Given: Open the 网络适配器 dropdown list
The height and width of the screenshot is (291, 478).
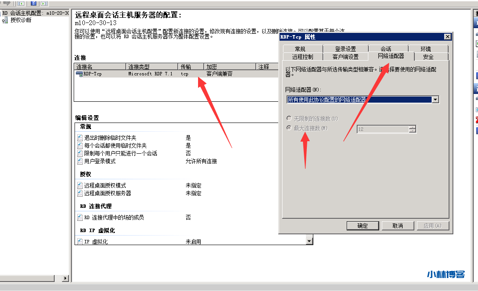Looking at the screenshot, I should point(436,100).
